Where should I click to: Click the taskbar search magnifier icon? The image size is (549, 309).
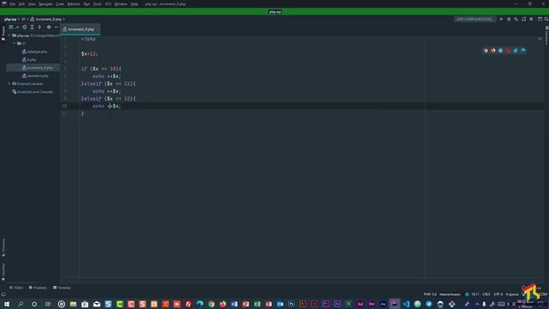pos(21,304)
